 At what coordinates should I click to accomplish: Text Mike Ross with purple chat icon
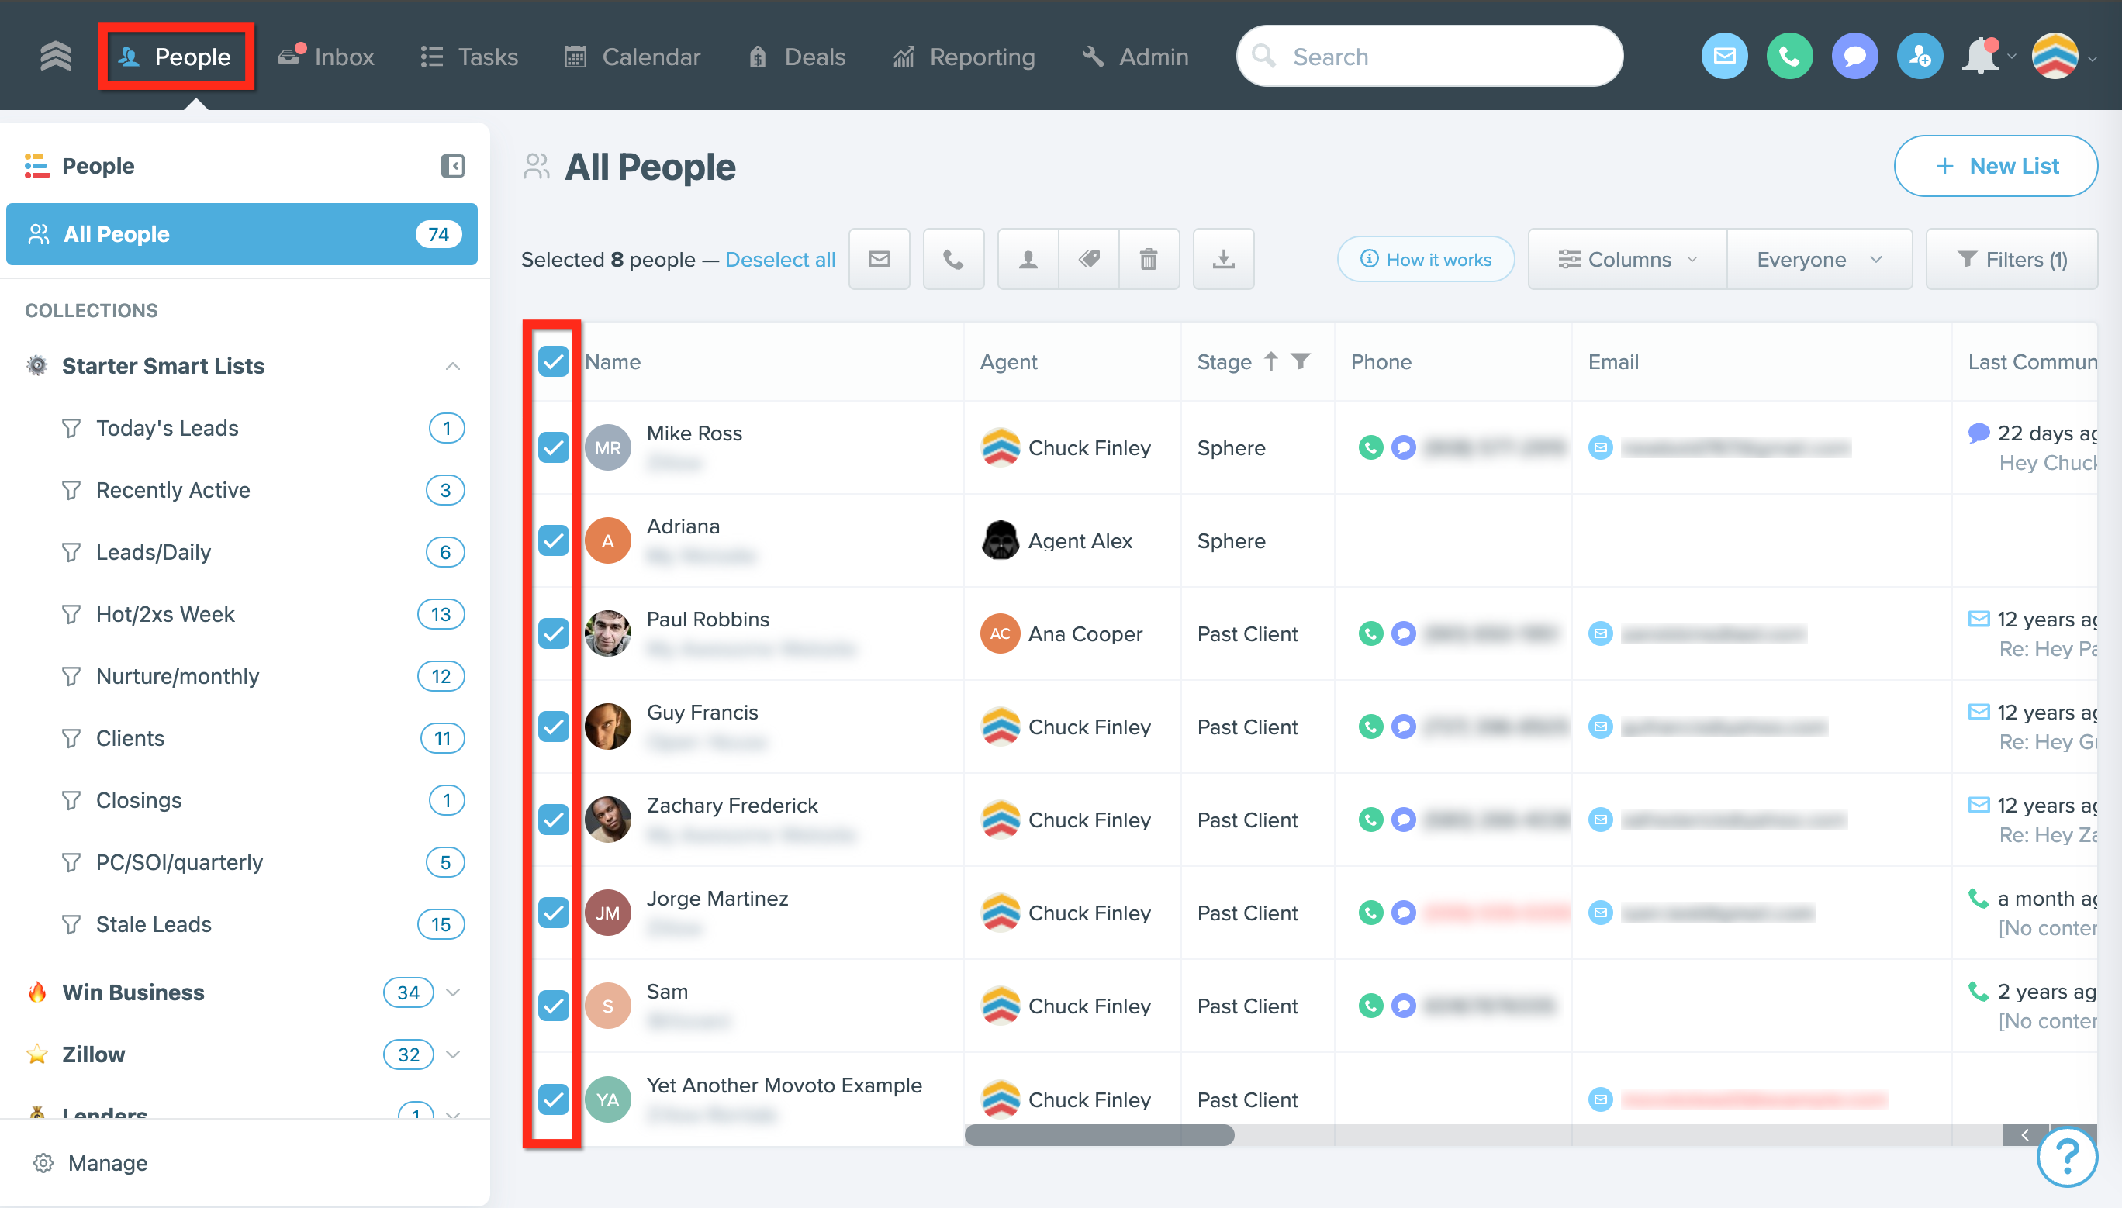coord(1403,448)
